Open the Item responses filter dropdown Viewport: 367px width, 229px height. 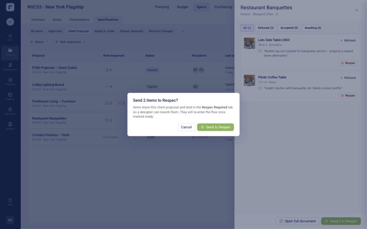tap(70, 42)
